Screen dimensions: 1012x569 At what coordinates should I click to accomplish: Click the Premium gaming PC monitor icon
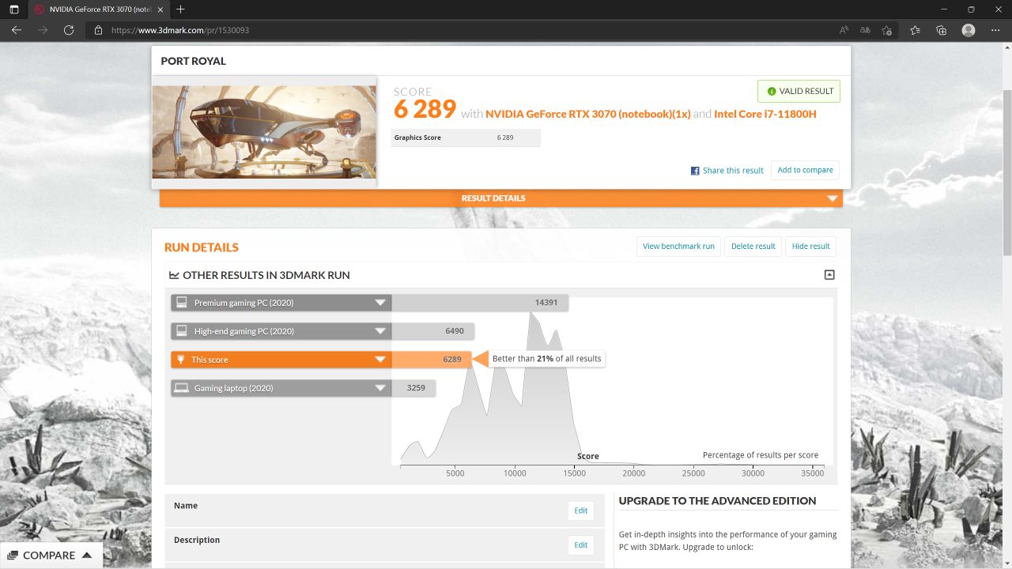point(182,303)
